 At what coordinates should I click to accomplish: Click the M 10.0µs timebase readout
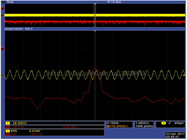(114, 2)
